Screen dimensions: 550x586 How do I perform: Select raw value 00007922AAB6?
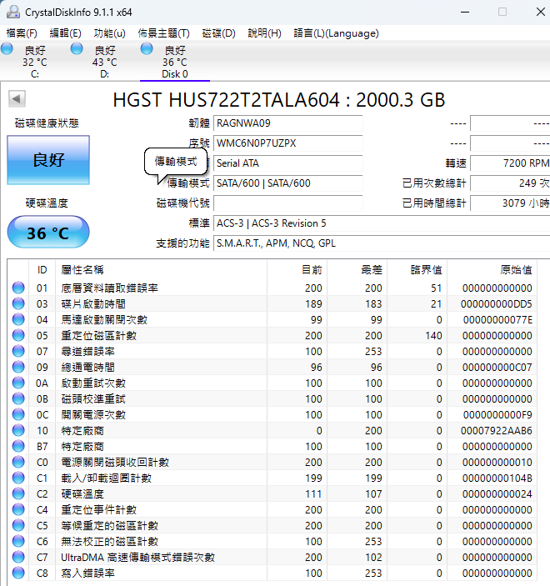pyautogui.click(x=496, y=430)
